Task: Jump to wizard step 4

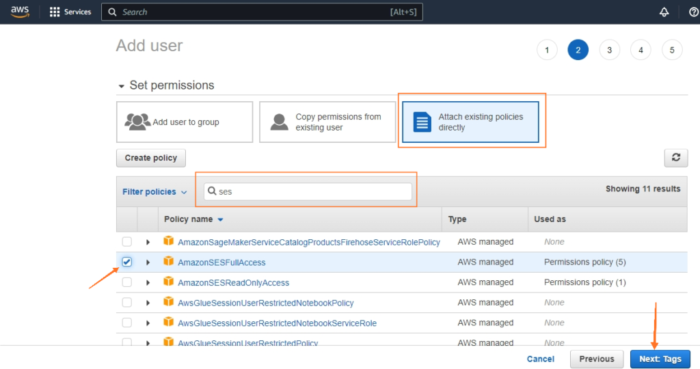Action: point(641,50)
